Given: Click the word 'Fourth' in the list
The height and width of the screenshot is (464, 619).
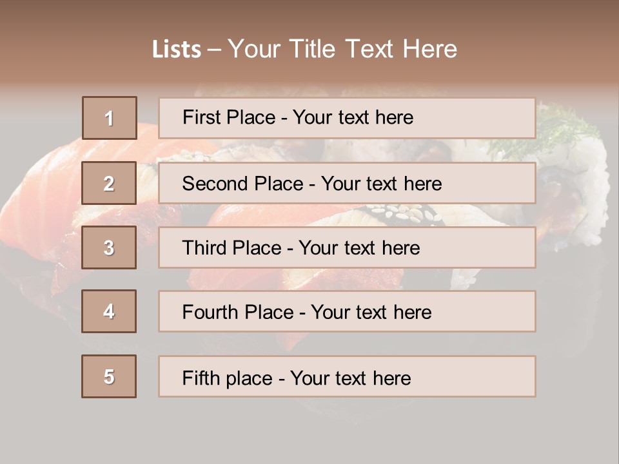Looking at the screenshot, I should [210, 312].
